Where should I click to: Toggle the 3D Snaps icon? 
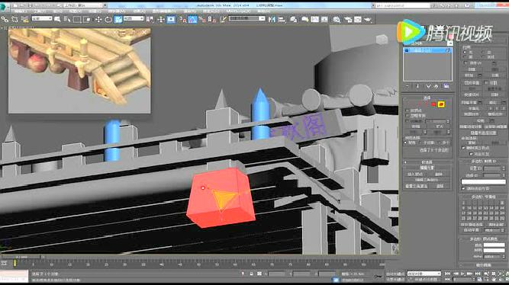click(x=182, y=20)
